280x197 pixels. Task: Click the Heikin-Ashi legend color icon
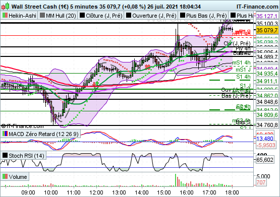pyautogui.click(x=5, y=16)
